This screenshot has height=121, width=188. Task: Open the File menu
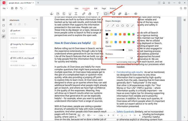tap(5, 8)
